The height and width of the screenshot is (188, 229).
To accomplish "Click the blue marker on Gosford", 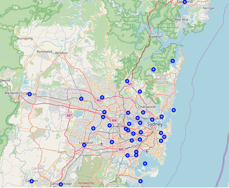I will [x=185, y=2].
